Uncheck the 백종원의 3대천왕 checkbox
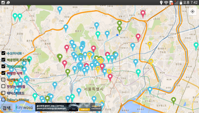This screenshot has height=113, width=199. [3, 60]
